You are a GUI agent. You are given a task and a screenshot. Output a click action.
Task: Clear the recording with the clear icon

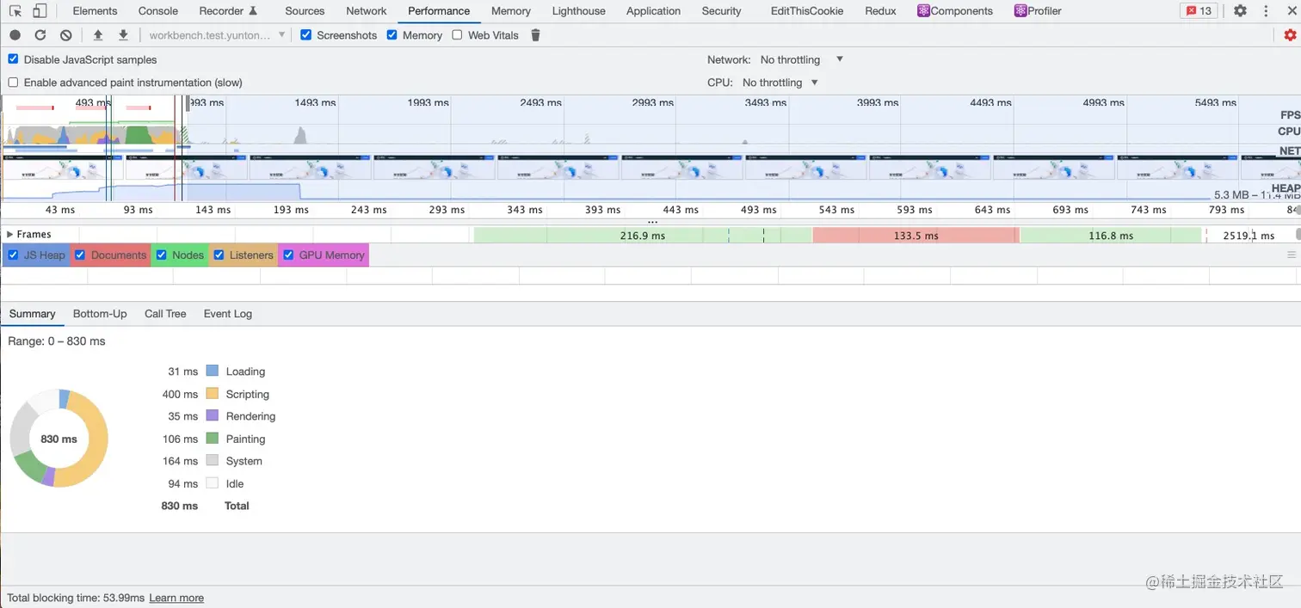point(66,35)
